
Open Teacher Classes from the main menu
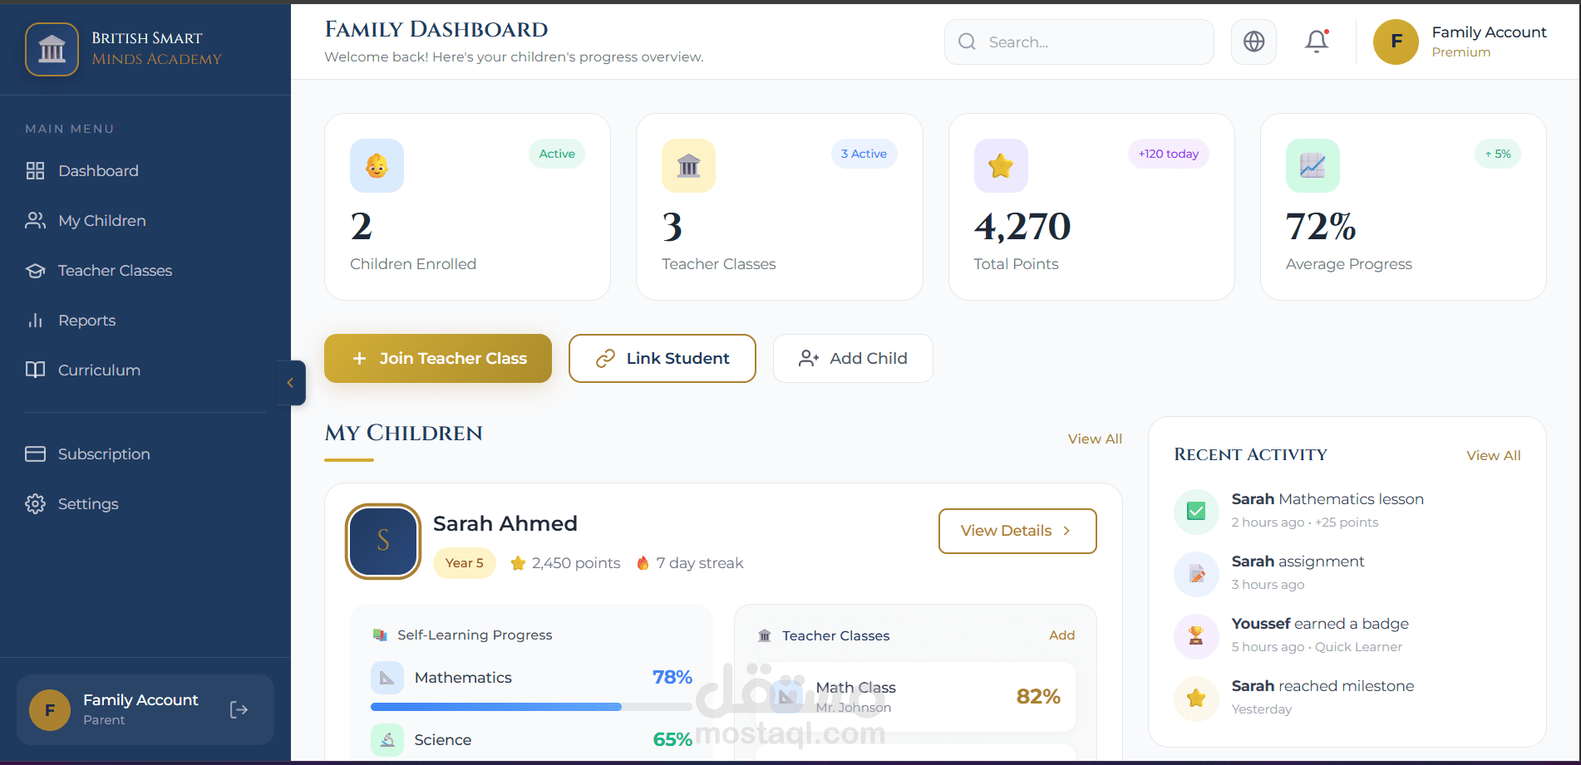[x=145, y=271]
